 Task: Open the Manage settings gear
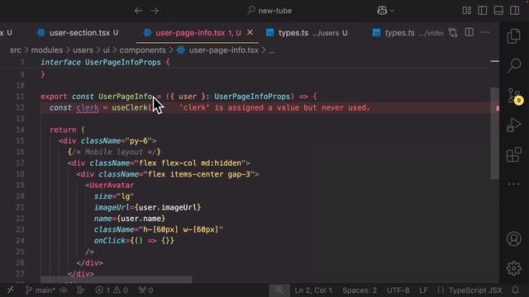coord(514,268)
